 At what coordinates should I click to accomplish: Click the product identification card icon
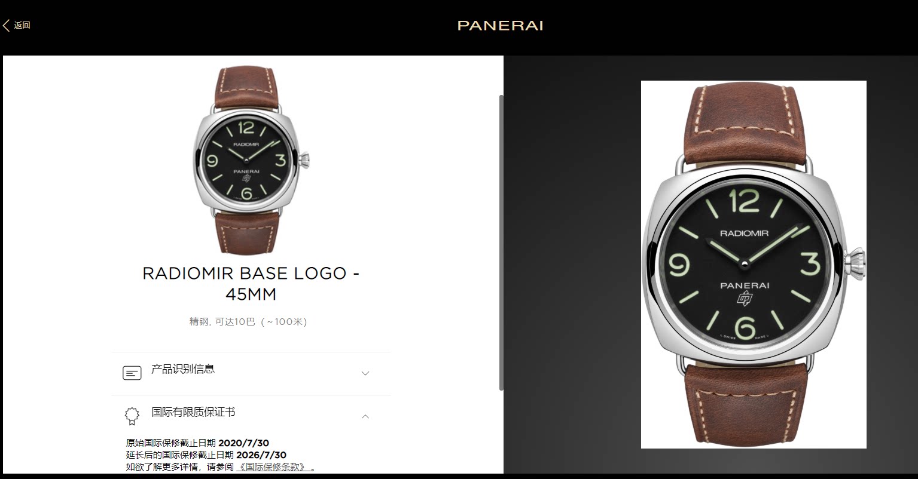(132, 373)
